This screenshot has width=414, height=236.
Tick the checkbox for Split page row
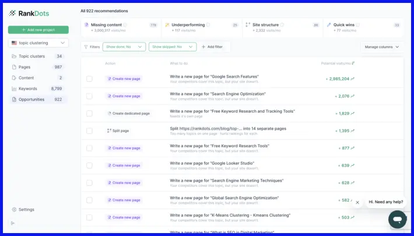click(89, 131)
